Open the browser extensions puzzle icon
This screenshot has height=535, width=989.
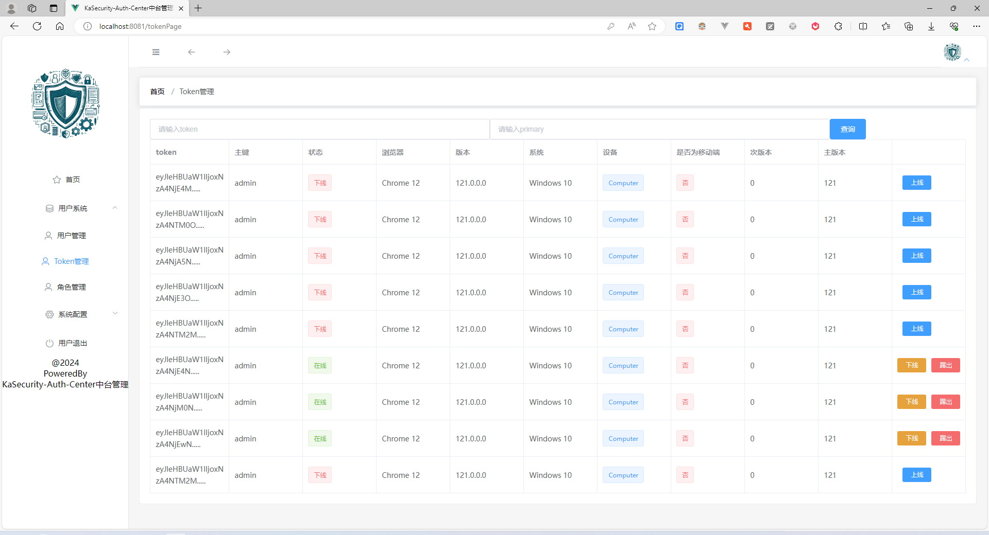pos(838,26)
